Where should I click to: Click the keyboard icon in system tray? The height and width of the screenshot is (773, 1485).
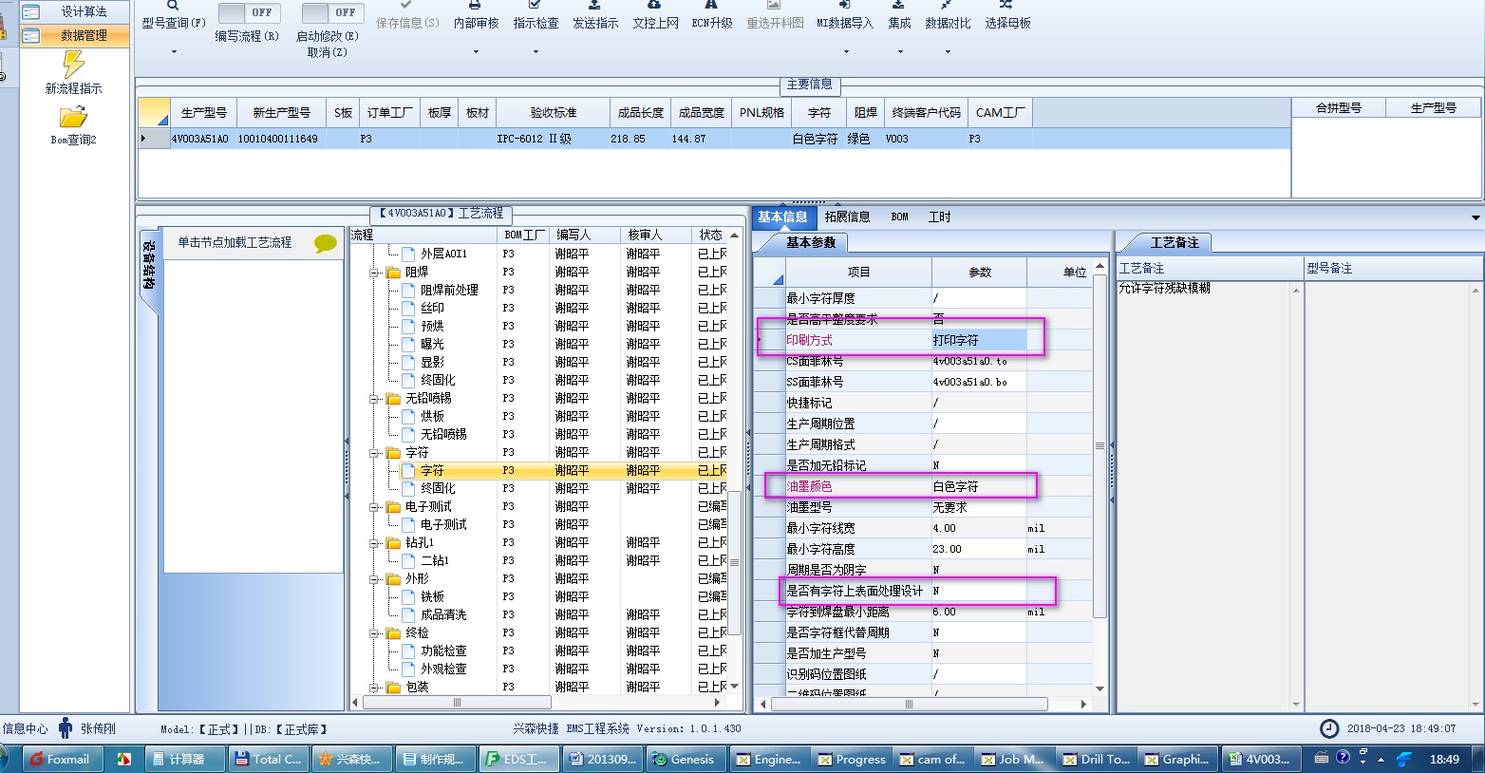coord(1321,758)
